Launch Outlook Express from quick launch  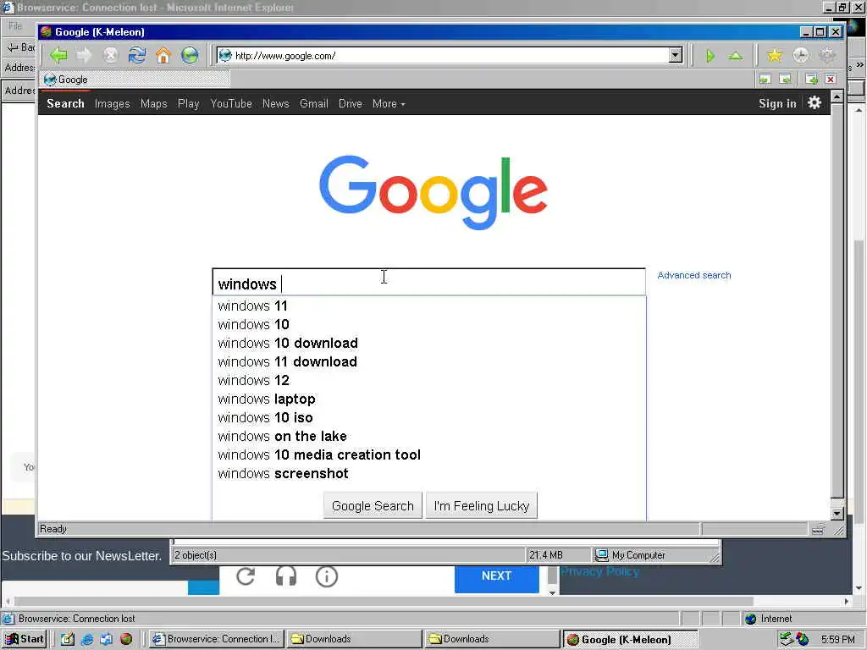[106, 639]
